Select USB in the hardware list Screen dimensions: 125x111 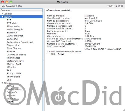(x=9, y=80)
